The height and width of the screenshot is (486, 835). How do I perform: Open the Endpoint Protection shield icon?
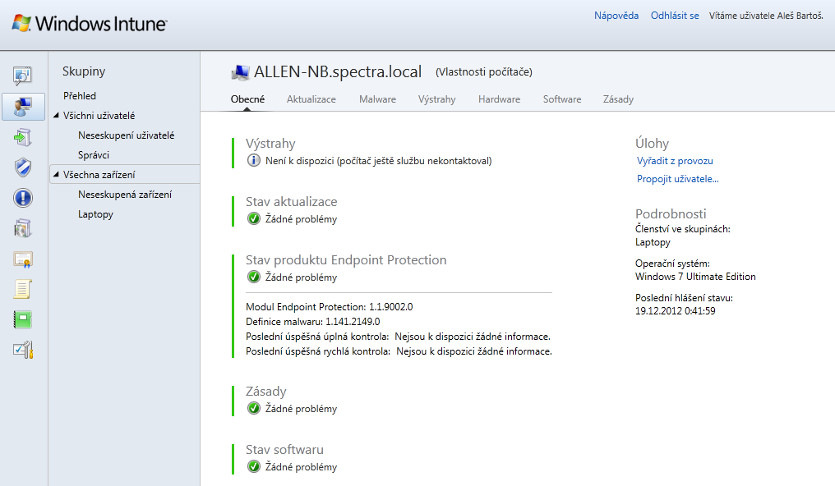(23, 167)
